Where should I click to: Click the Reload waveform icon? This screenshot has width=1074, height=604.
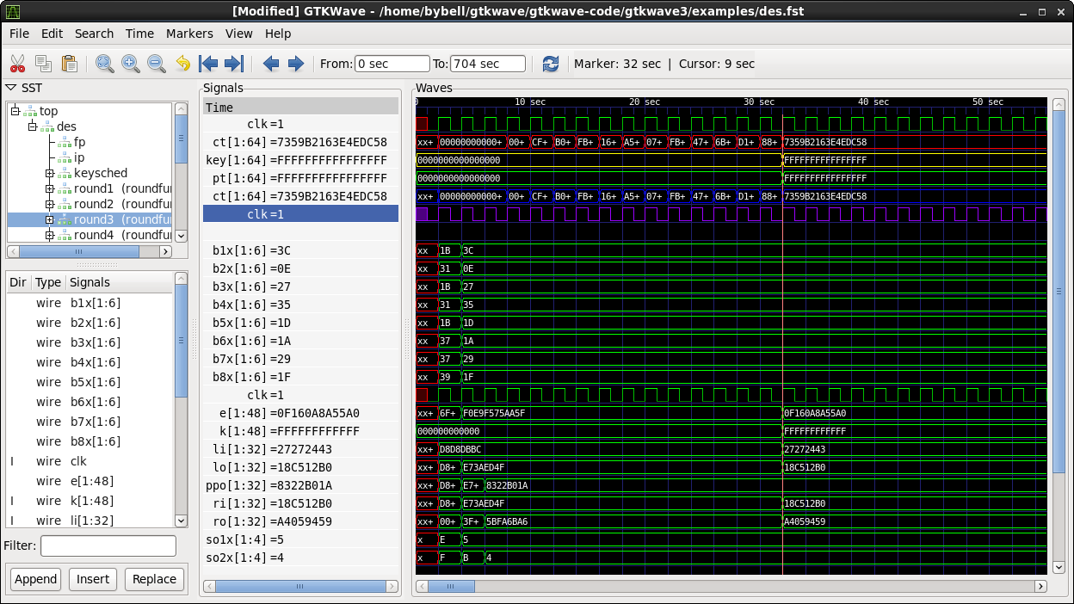551,64
